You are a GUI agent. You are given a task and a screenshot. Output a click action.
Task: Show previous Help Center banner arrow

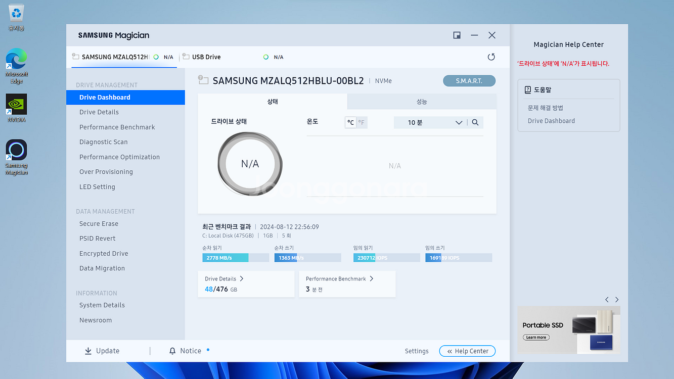[607, 300]
